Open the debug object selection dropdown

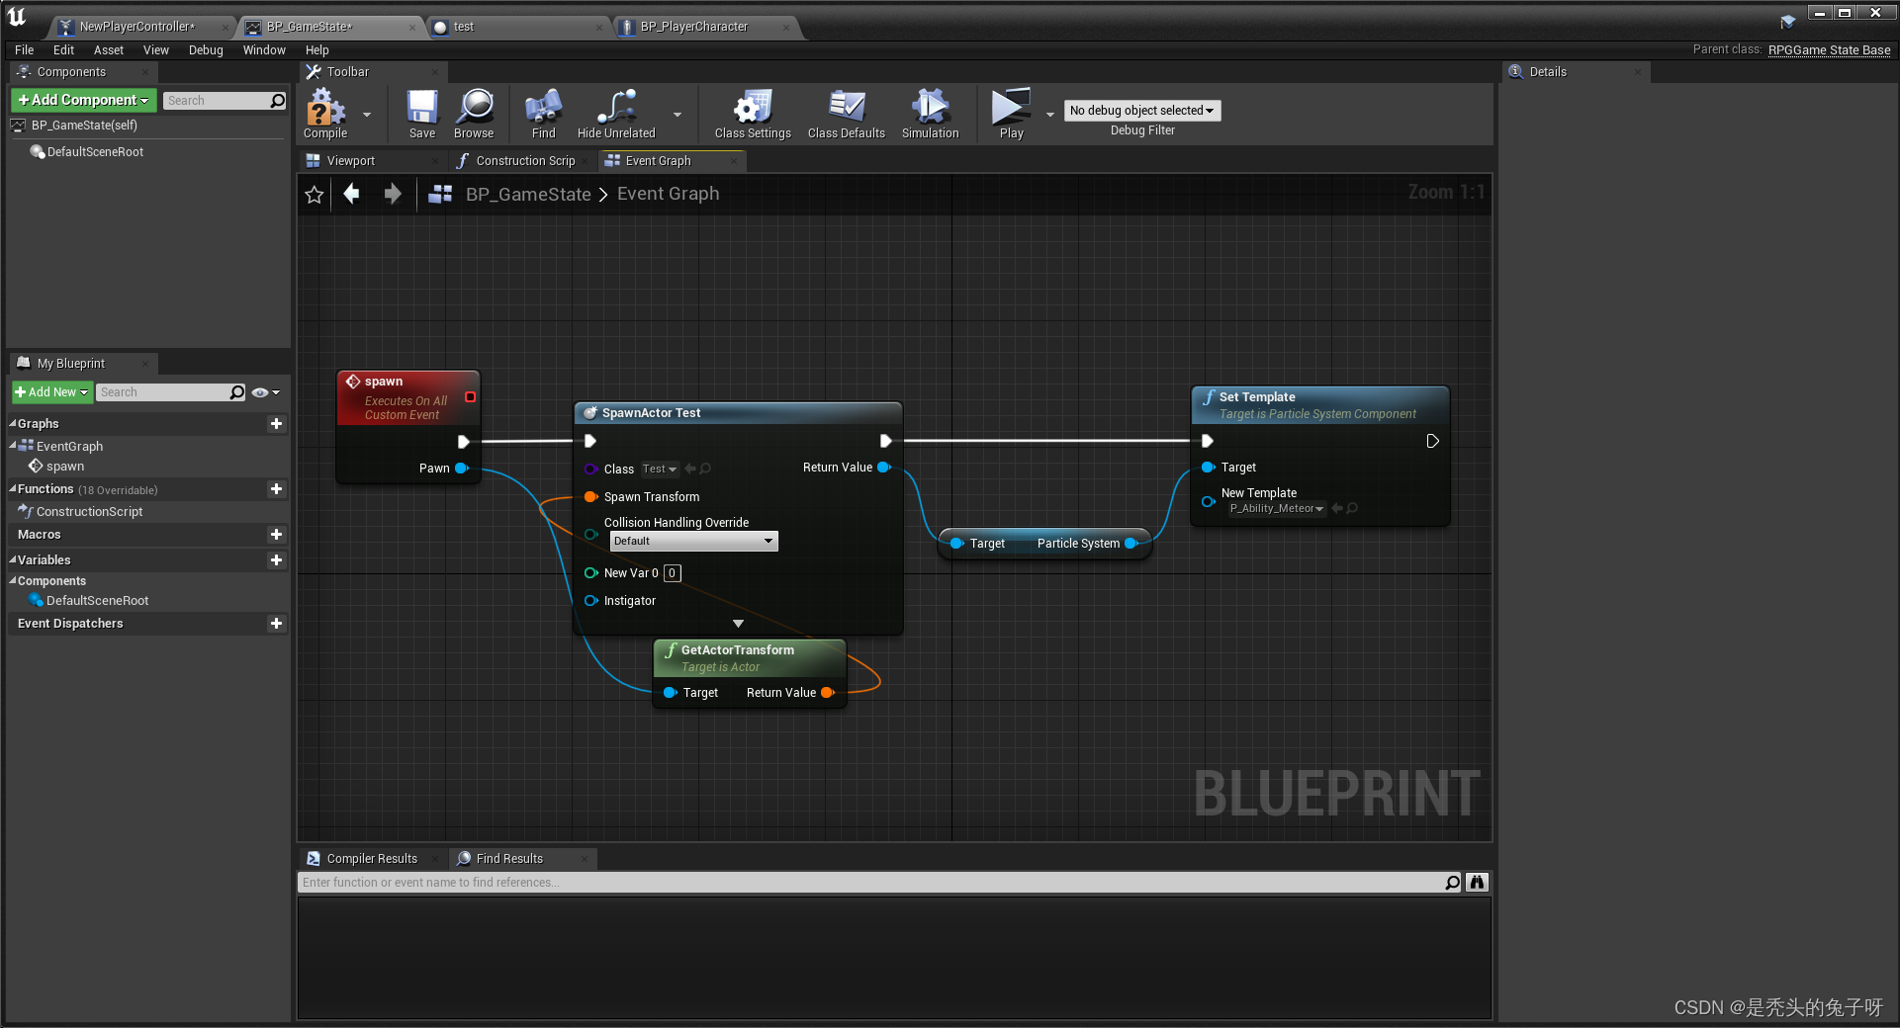point(1141,110)
